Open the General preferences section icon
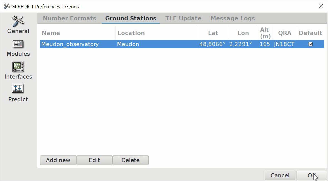Screen dimensions: 328x181 [x=18, y=21]
